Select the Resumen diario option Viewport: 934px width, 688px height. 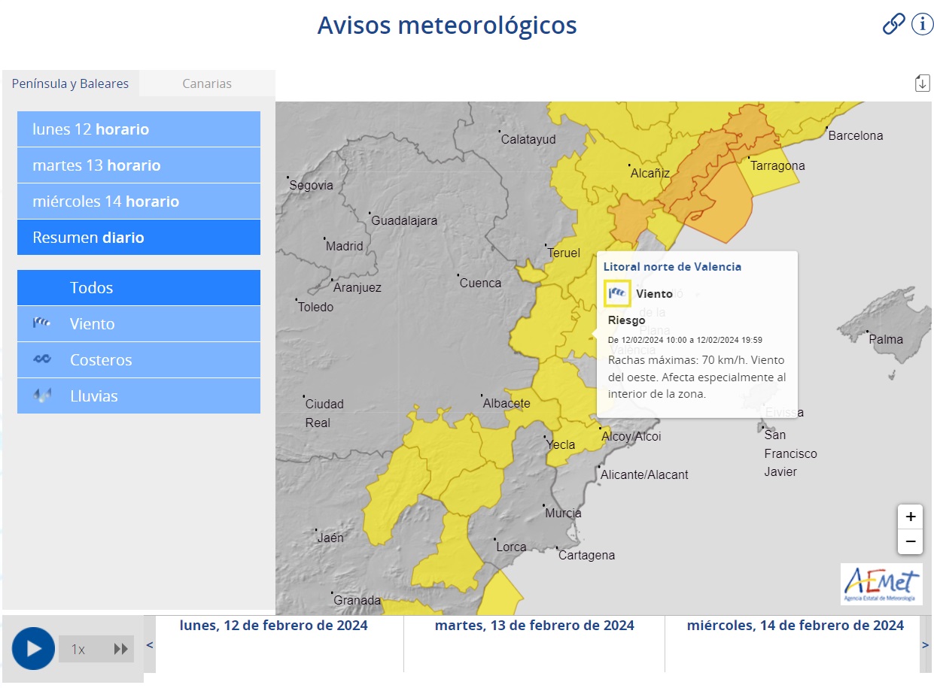138,238
